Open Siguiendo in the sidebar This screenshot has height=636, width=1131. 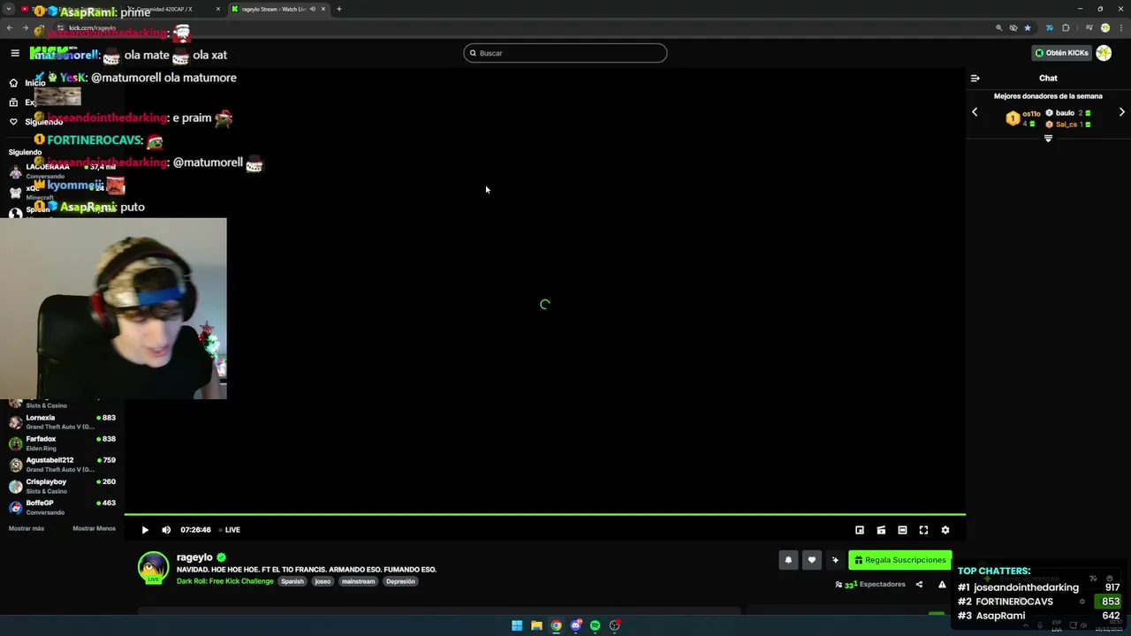tap(35, 122)
